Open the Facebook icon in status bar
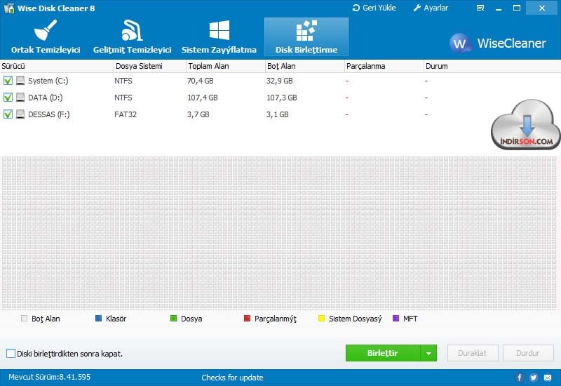 (520, 378)
